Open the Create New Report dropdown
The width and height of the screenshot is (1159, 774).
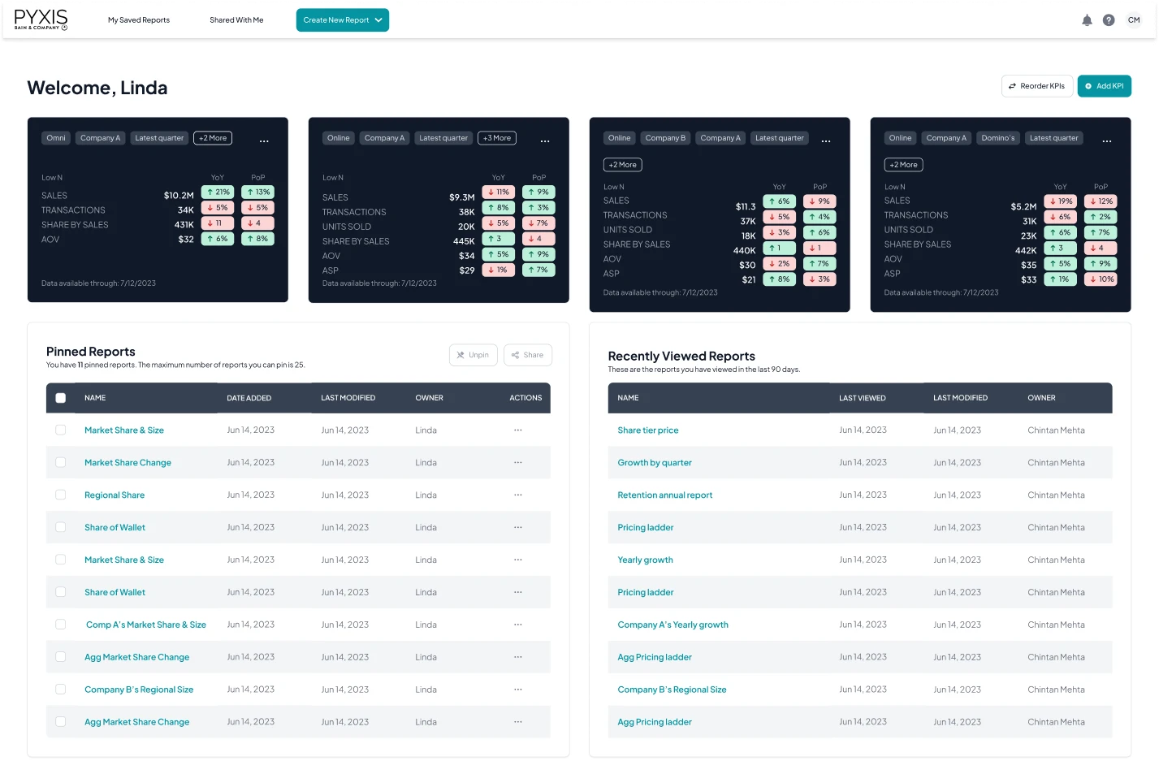point(342,19)
